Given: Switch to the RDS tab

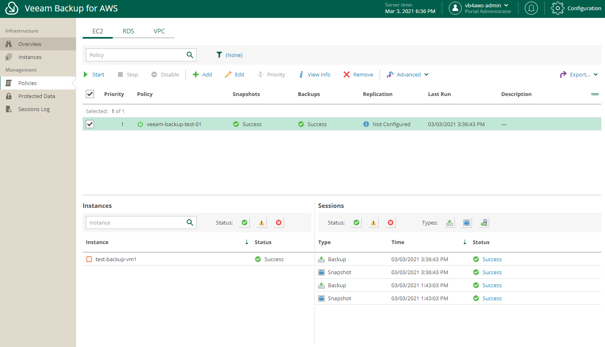Looking at the screenshot, I should (x=129, y=31).
